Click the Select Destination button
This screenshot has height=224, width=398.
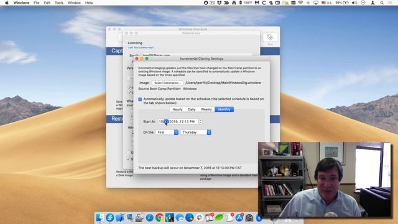(167, 83)
